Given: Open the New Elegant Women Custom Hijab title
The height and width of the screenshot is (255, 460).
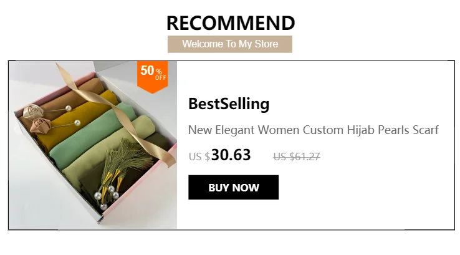Looking at the screenshot, I should [x=314, y=130].
